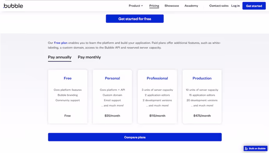The height and width of the screenshot is (153, 269).
Task: Click '20 development versions' text
Action: click(202, 100)
